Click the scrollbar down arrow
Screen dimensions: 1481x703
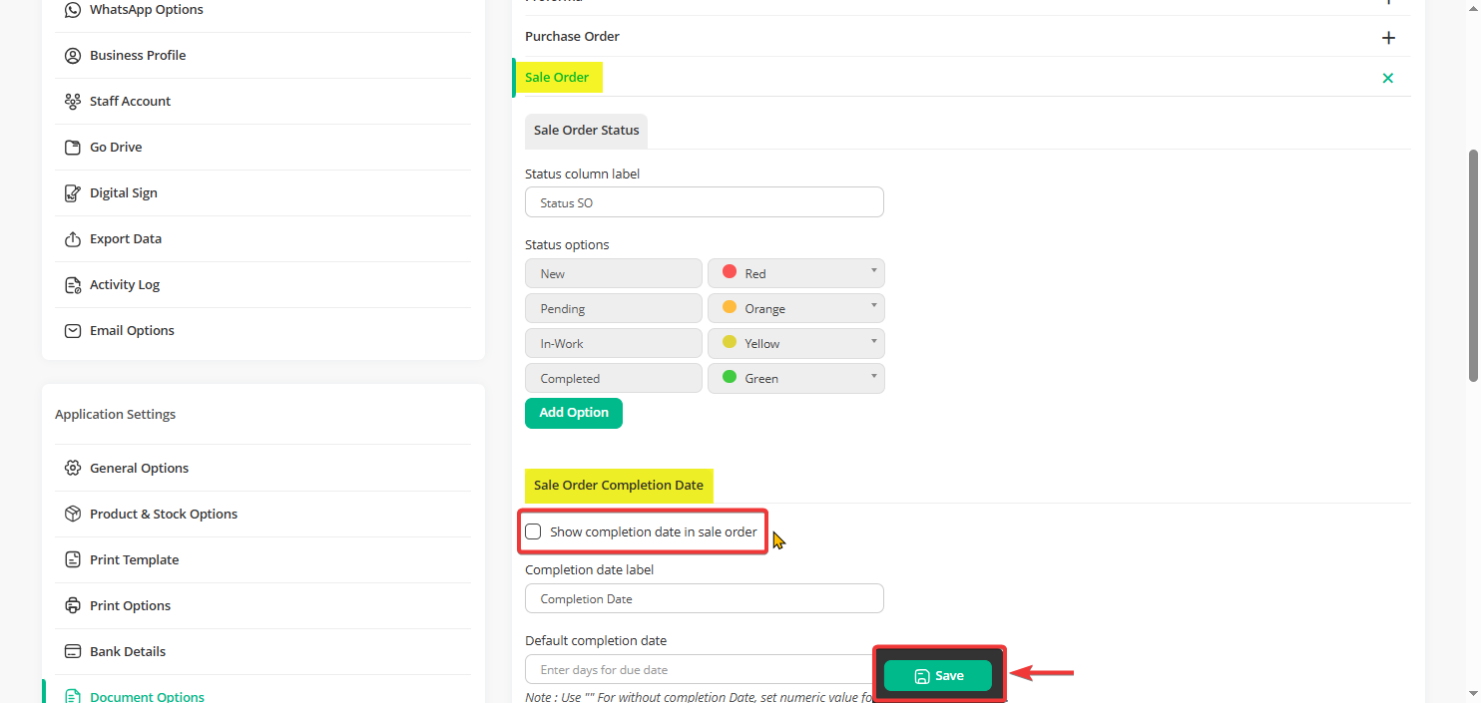coord(1473,694)
